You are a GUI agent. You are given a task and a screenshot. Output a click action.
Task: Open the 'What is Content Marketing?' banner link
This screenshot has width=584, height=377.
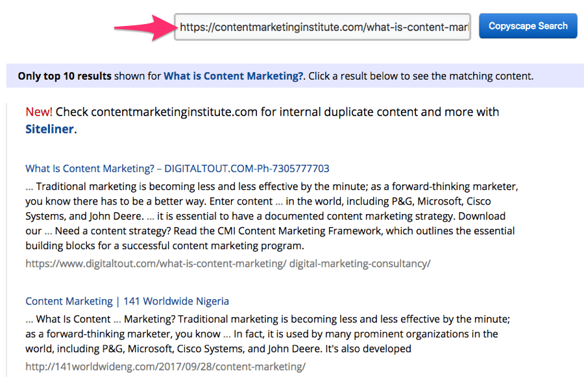pyautogui.click(x=234, y=76)
